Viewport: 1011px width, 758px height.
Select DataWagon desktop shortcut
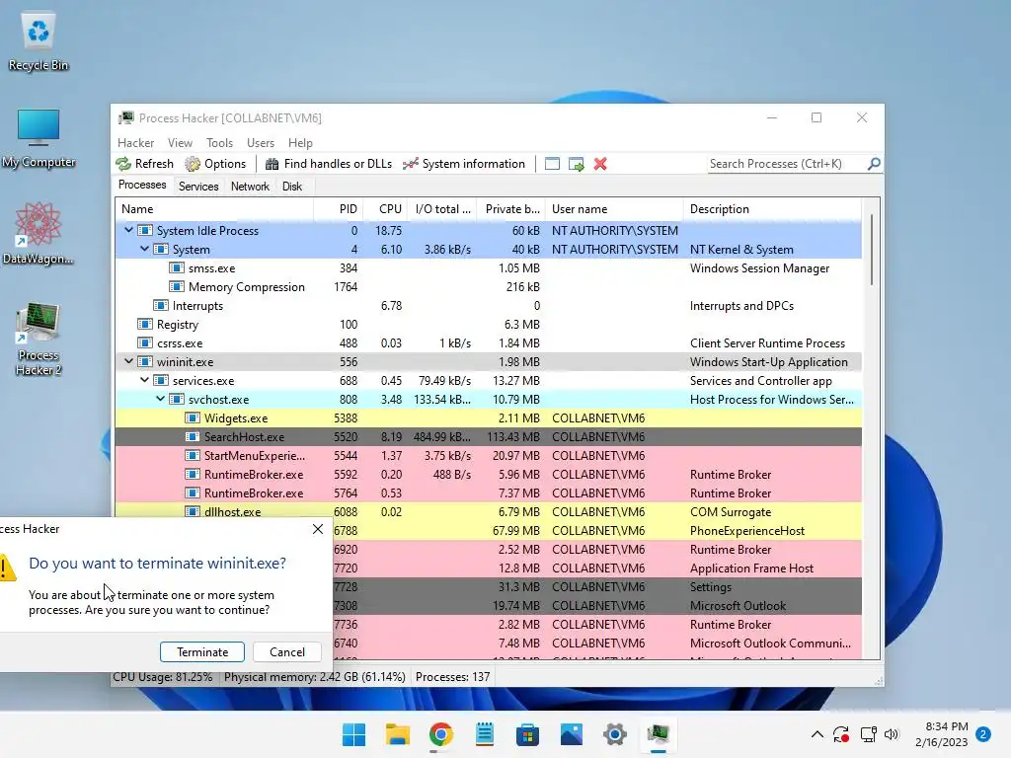coord(39,233)
